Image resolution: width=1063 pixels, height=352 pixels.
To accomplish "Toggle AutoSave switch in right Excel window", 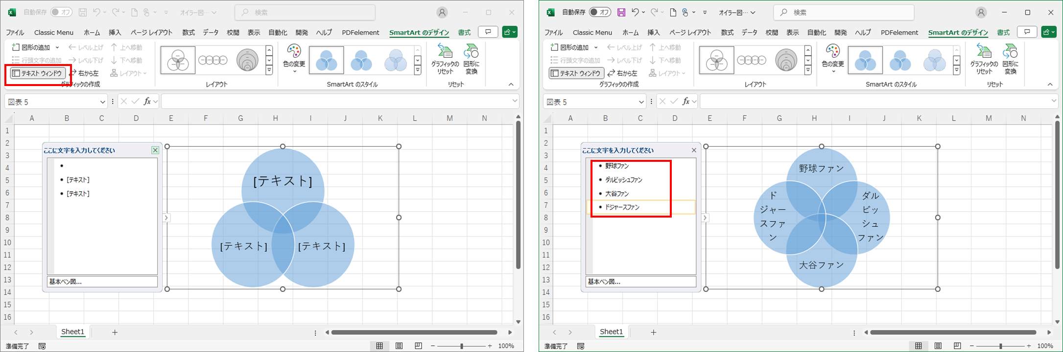I will coord(600,12).
